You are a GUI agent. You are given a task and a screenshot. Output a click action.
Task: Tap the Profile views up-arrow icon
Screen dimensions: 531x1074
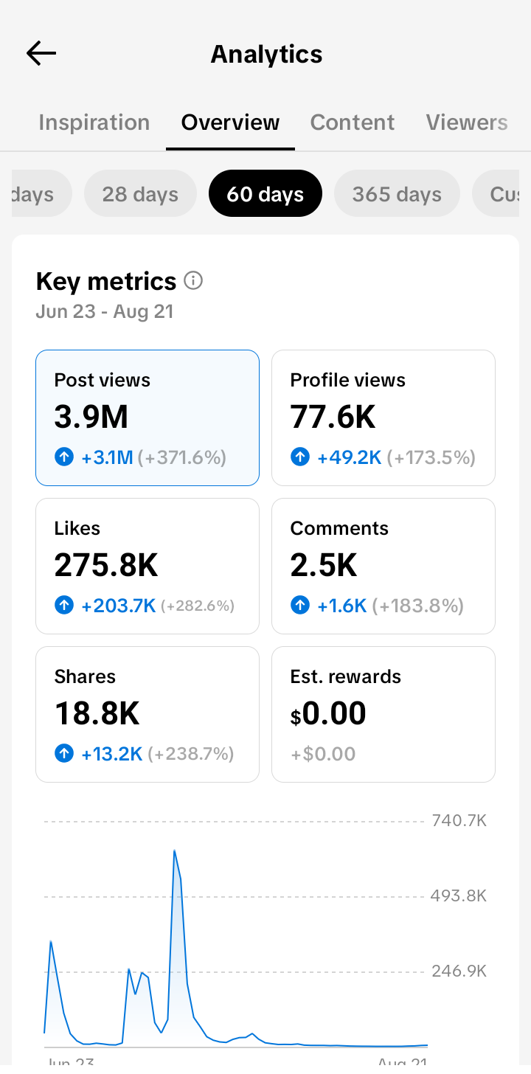click(300, 457)
